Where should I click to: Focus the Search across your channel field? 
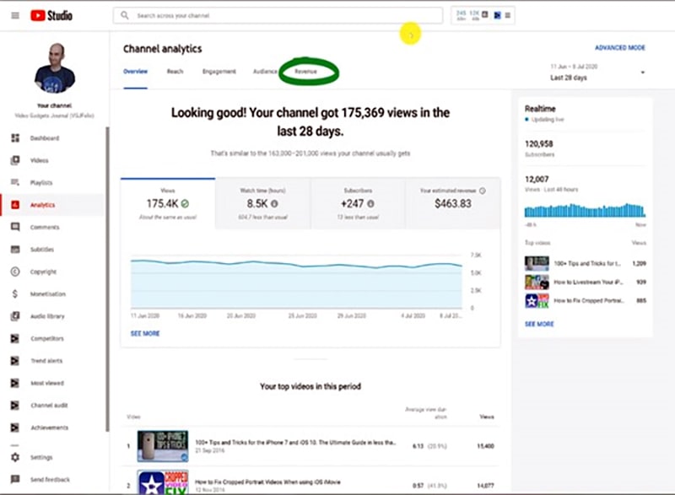pyautogui.click(x=278, y=15)
